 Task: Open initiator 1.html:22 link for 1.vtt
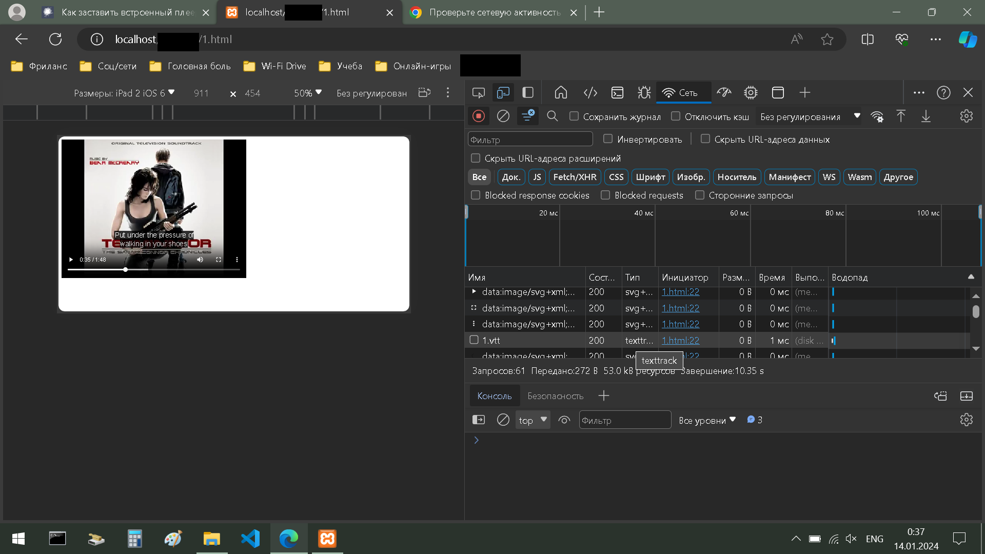click(680, 341)
